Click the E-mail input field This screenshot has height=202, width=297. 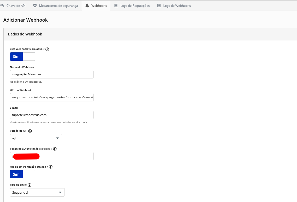click(52, 115)
